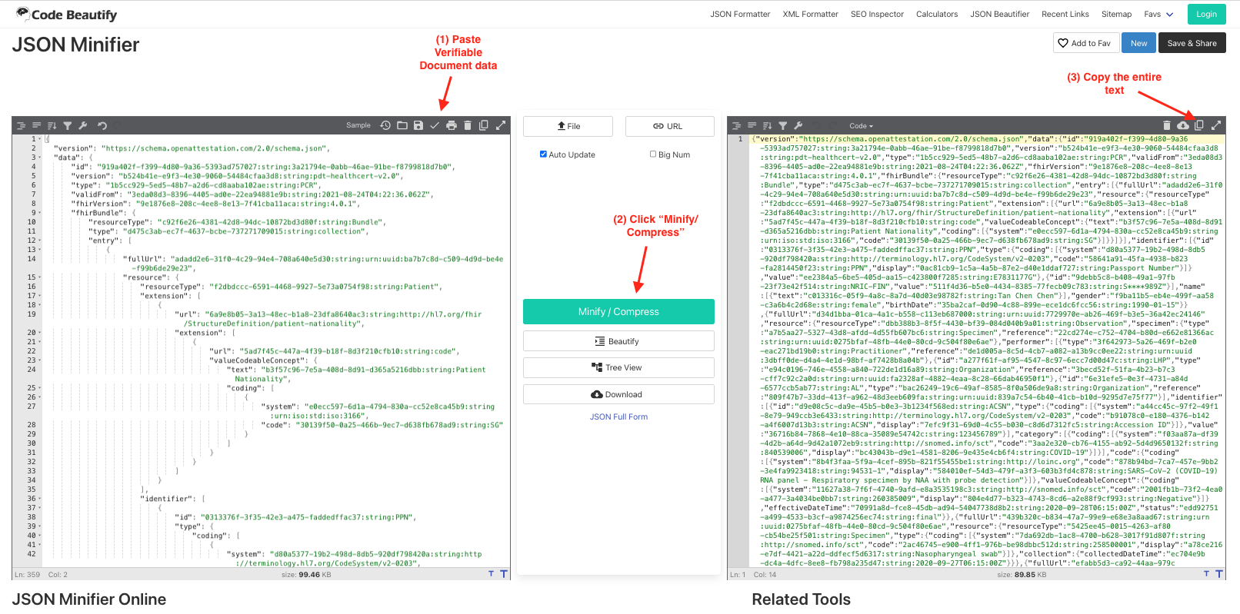The width and height of the screenshot is (1240, 614).
Task: Click the copy-to-clipboard icon in the output editor
Action: tap(1199, 125)
